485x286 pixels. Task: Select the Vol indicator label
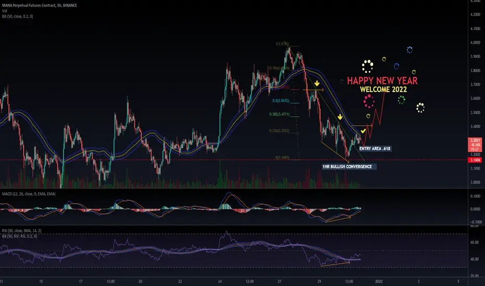pyautogui.click(x=4, y=11)
